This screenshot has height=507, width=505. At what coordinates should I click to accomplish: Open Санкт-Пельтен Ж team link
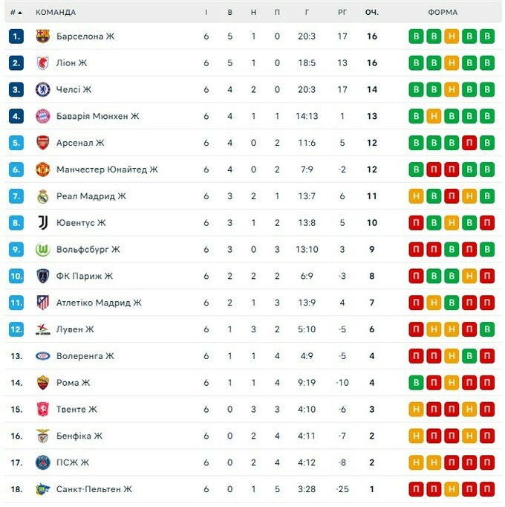pos(94,489)
